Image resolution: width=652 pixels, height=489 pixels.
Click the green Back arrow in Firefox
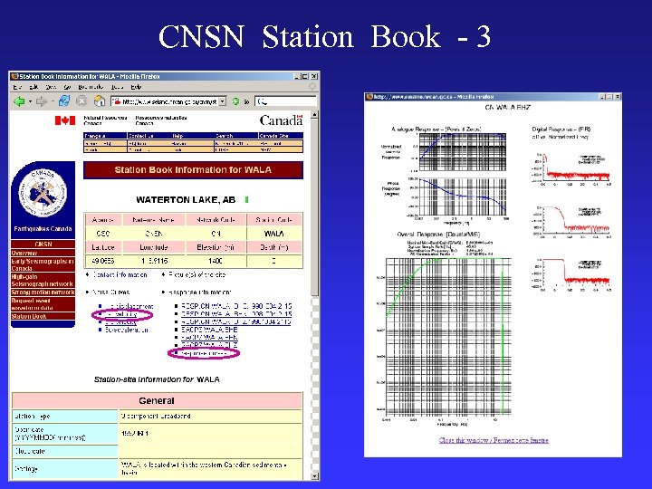pos(19,101)
